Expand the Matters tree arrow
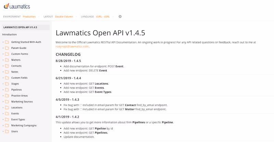Screen dimensions: 274x142 [x=3, y=60]
